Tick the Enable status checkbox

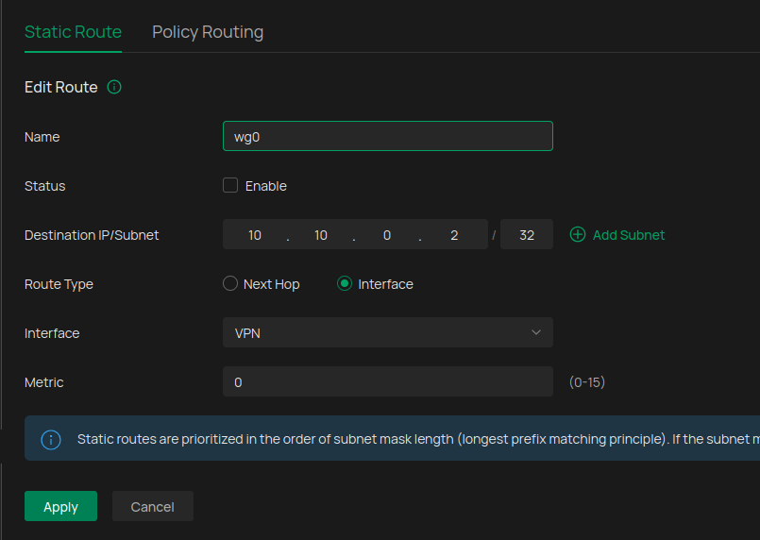pyautogui.click(x=230, y=185)
